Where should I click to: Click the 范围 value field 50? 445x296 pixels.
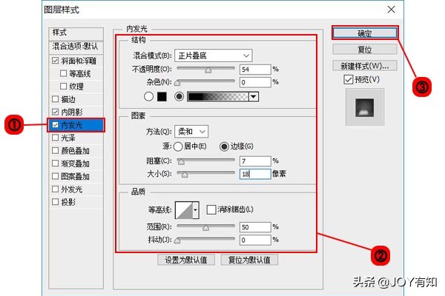point(255,227)
